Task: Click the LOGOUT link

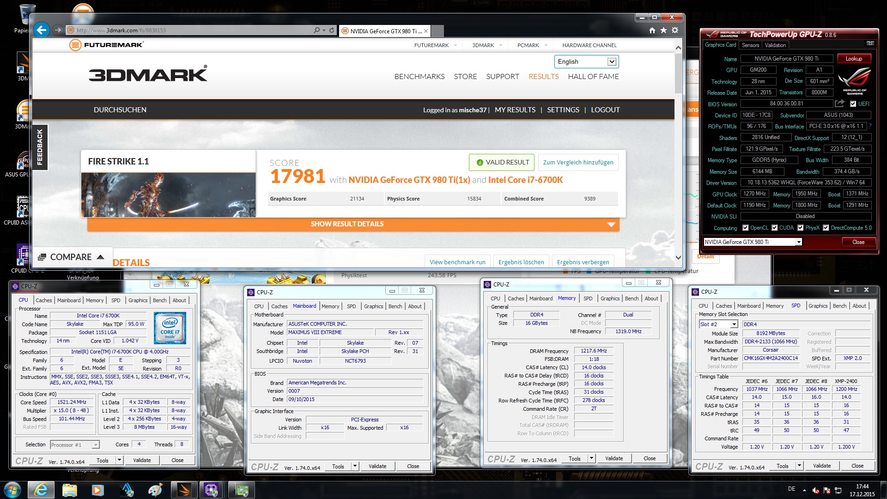Action: pyautogui.click(x=605, y=110)
